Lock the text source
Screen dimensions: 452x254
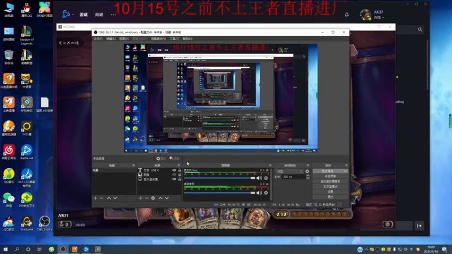coord(180,170)
